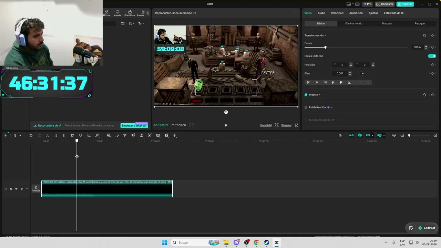Screen dimensions: 441x248
Task: Uncheck the Mezcla checkbox
Action: click(306, 95)
